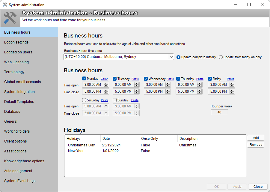Click the Remove holiday button

(x=256, y=145)
